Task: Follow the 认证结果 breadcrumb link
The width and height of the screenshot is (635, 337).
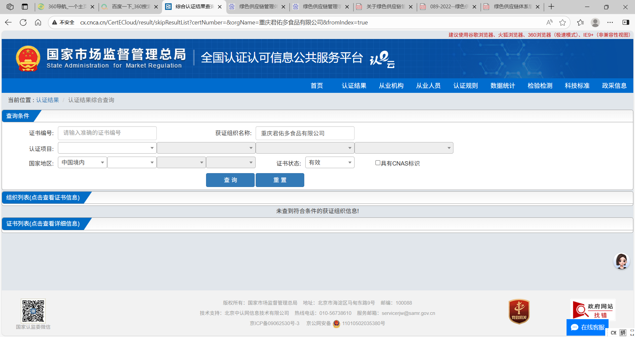Action: (x=47, y=100)
